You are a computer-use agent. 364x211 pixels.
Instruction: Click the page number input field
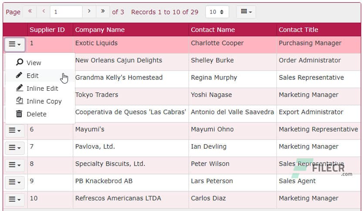point(66,12)
